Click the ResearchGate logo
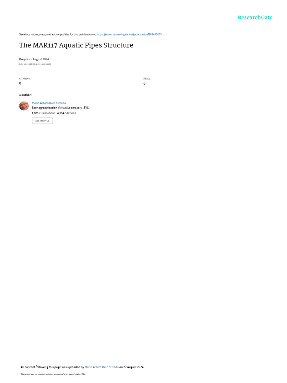 [255, 17]
